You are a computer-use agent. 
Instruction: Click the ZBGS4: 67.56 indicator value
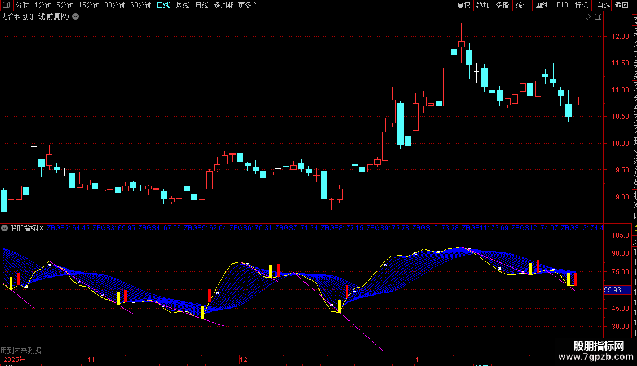[x=159, y=228]
